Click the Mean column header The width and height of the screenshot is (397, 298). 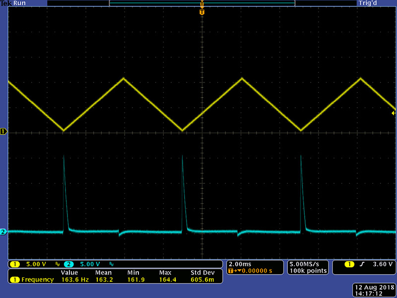[x=104, y=273]
